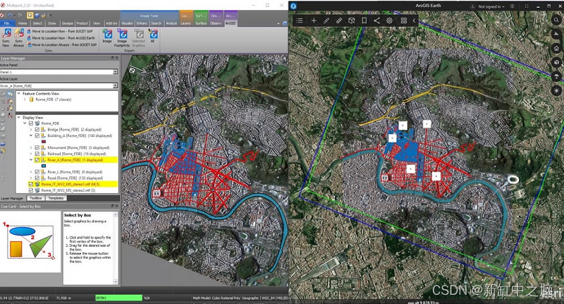Click River_A blue color swatch
564x304 pixels.
[x=44, y=166]
